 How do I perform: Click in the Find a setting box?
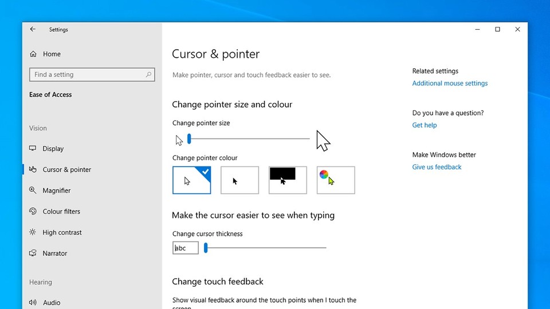tap(92, 74)
